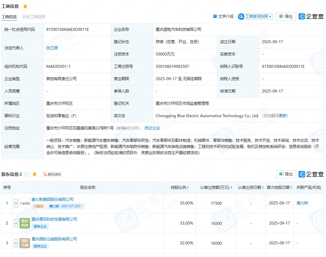Open the 文字介绍 text introduction

point(226,17)
